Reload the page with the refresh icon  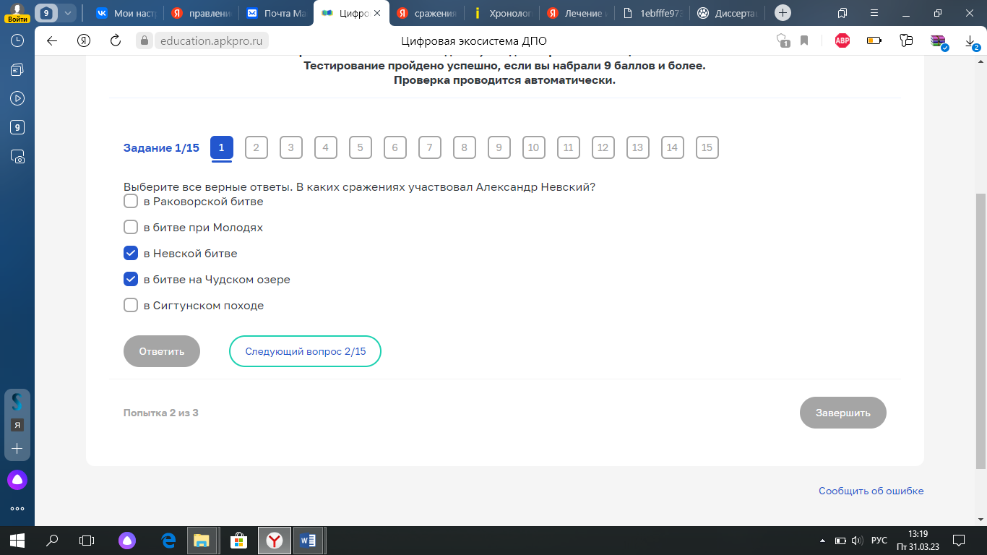click(x=116, y=40)
